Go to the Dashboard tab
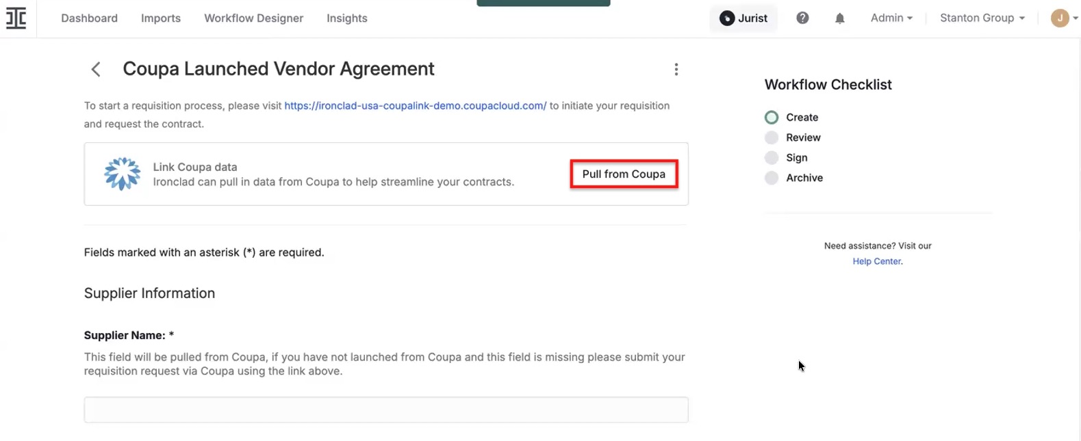The height and width of the screenshot is (441, 1081). pyautogui.click(x=89, y=18)
